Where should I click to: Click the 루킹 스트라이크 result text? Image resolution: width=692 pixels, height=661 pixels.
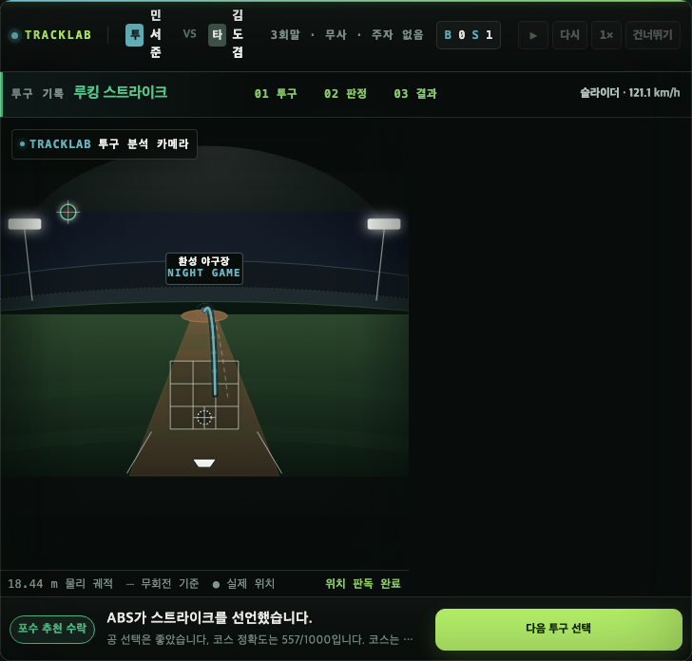point(120,93)
